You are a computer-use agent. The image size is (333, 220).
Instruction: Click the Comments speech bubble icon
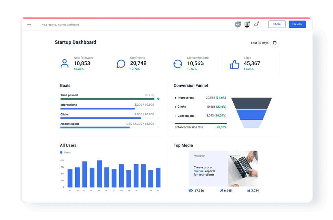[x=121, y=64]
